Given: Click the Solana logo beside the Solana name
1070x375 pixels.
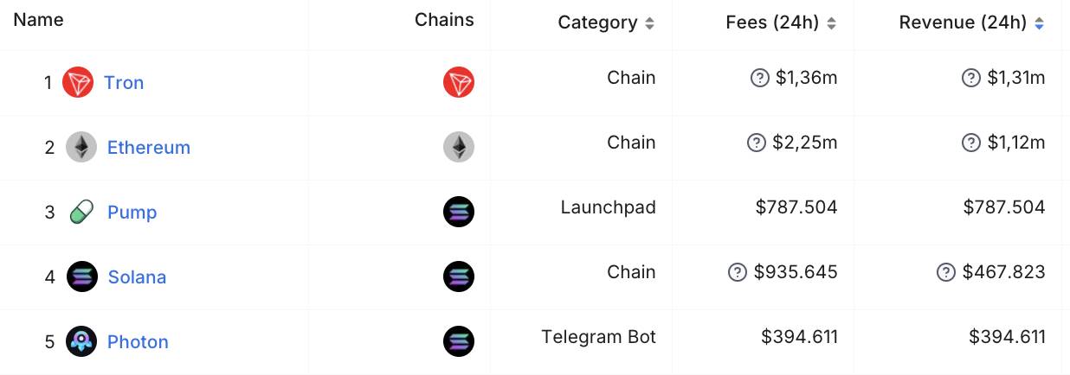Looking at the screenshot, I should 82,277.
